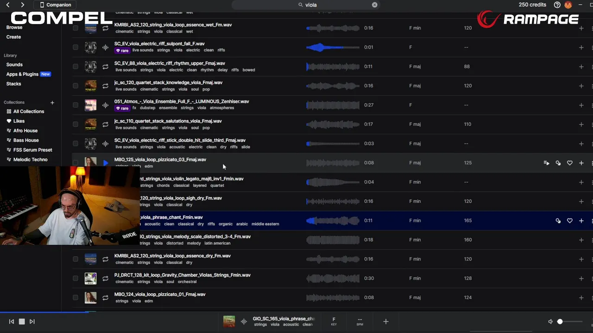Click the viola search field

point(306,5)
